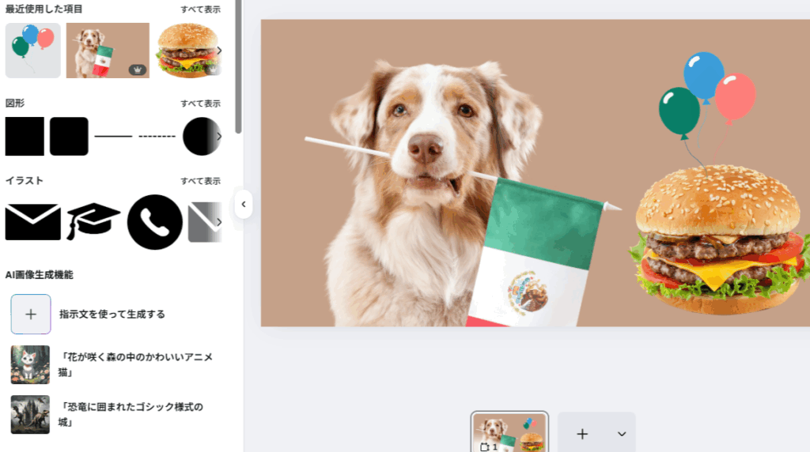This screenshot has width=810, height=452.
Task: Select the balloons thumbnail in recent items
Action: click(32, 51)
